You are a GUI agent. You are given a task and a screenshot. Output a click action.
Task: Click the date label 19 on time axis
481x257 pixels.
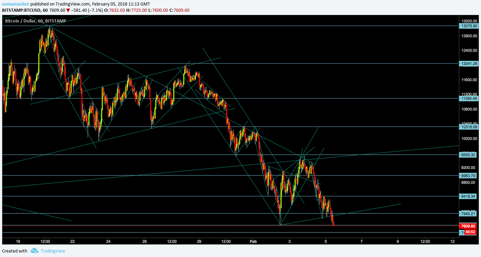[18, 241]
